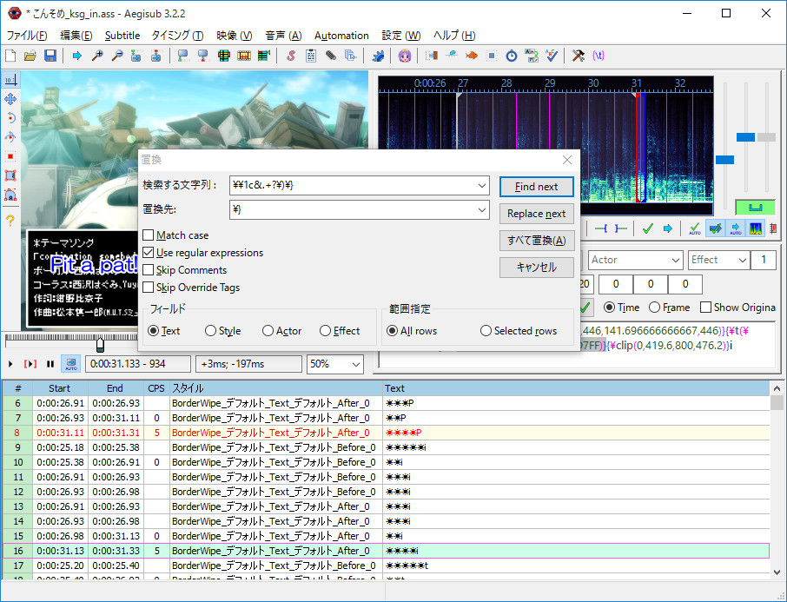Select the drag/move subtitles visual tool
The image size is (787, 602).
tap(10, 99)
